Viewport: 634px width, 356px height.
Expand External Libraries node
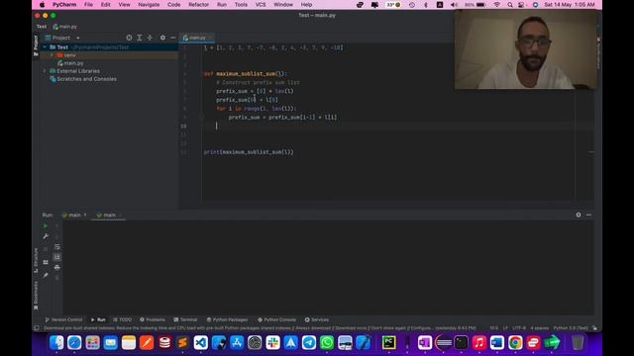(45, 71)
